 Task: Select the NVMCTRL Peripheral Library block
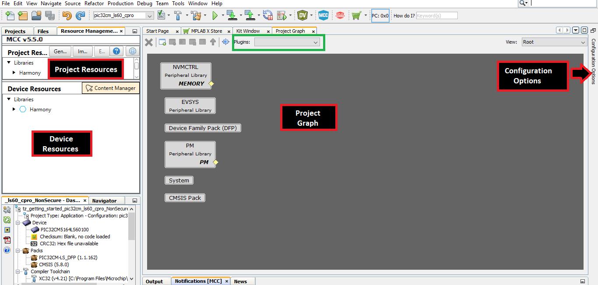click(x=186, y=76)
